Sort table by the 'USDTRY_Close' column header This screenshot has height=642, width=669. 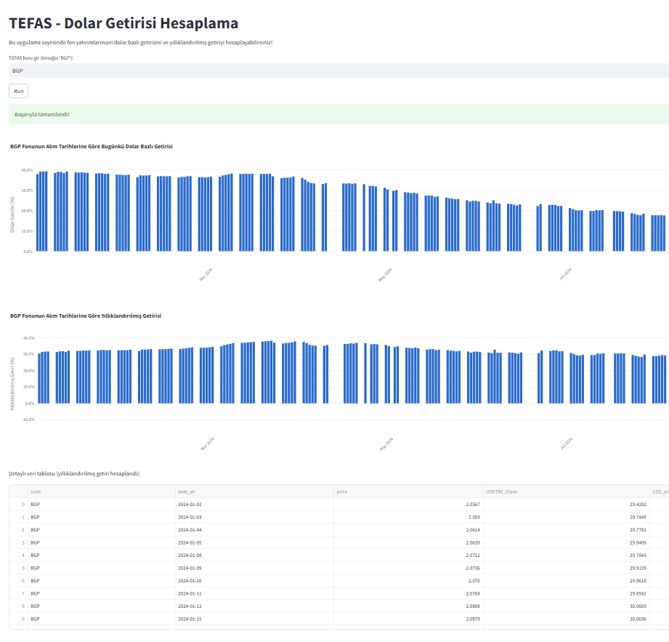tap(566, 491)
